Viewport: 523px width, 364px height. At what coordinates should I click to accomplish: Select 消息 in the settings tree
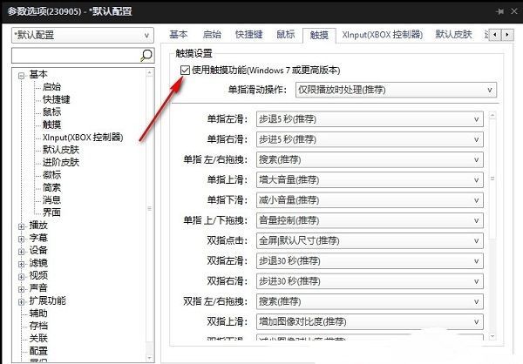(51, 200)
